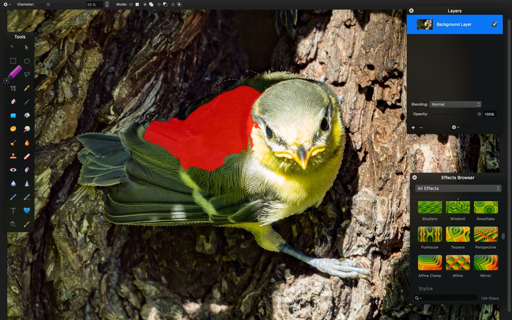The width and height of the screenshot is (512, 320).
Task: Select the Add to Selection radio button
Action: click(x=145, y=4)
